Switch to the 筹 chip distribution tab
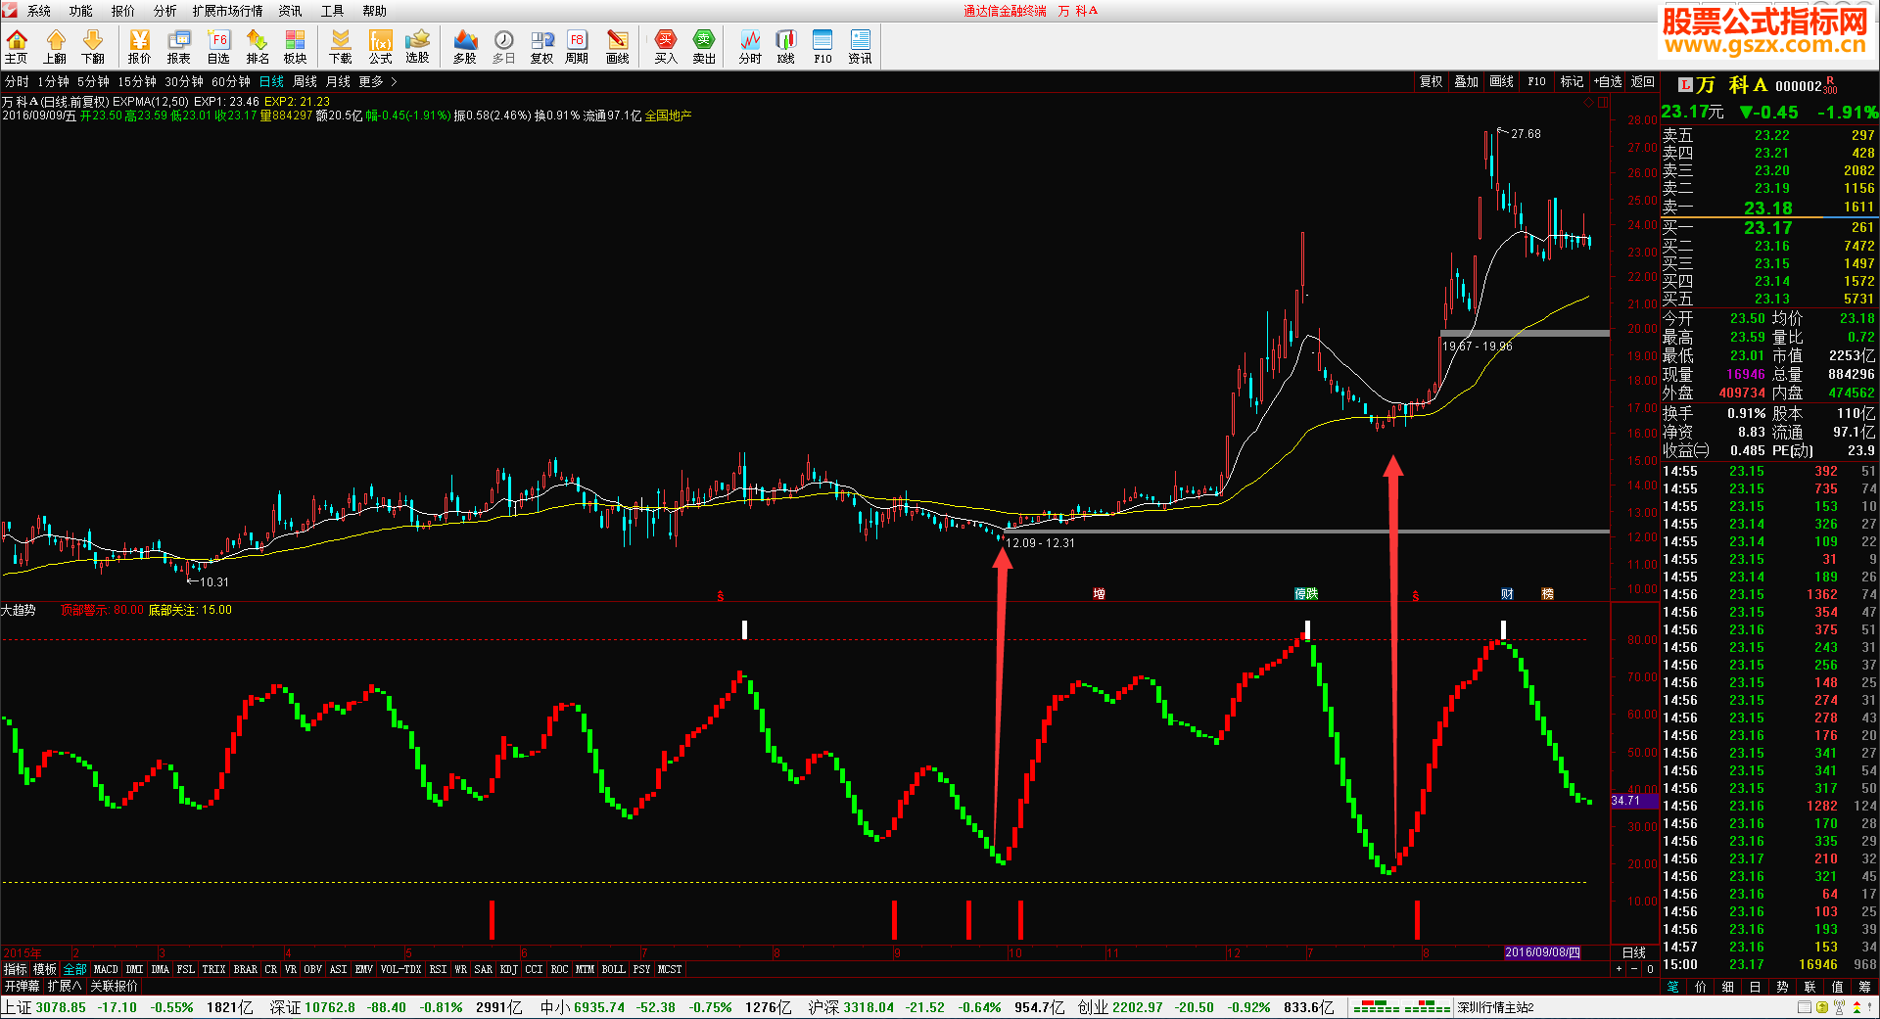 click(1865, 986)
